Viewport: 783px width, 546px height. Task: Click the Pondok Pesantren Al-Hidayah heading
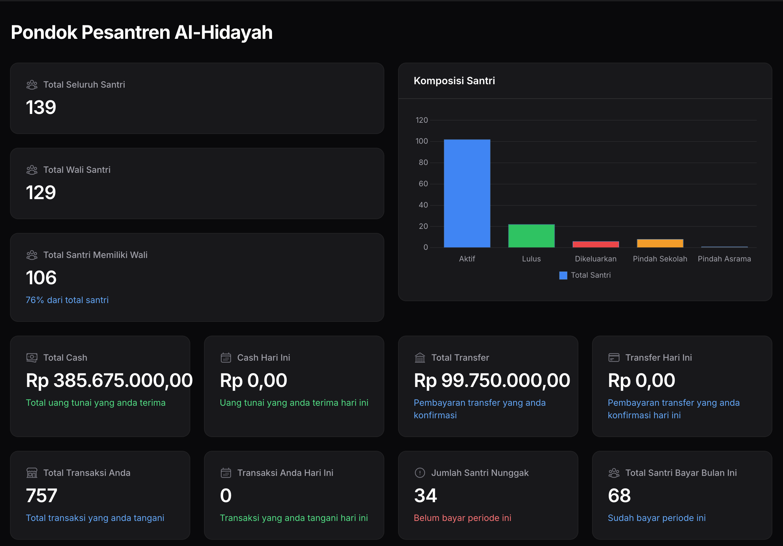click(141, 33)
